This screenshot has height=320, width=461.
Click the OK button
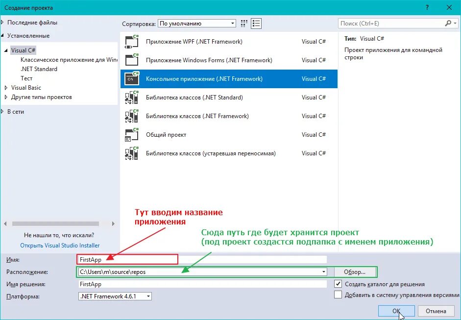(396, 311)
